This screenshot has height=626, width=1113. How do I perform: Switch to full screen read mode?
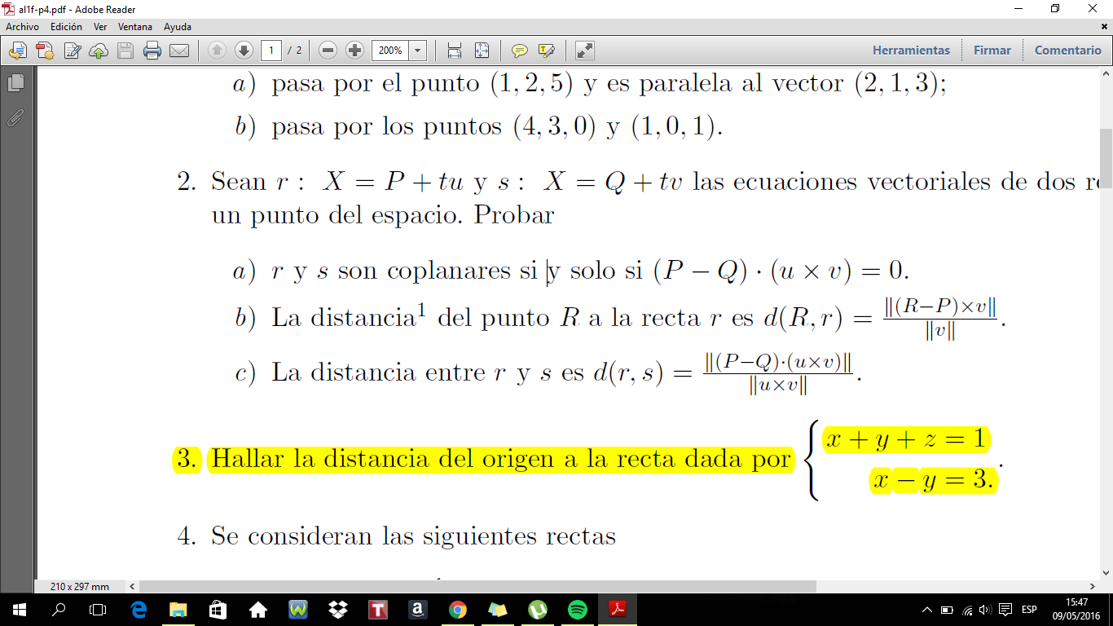(x=584, y=51)
